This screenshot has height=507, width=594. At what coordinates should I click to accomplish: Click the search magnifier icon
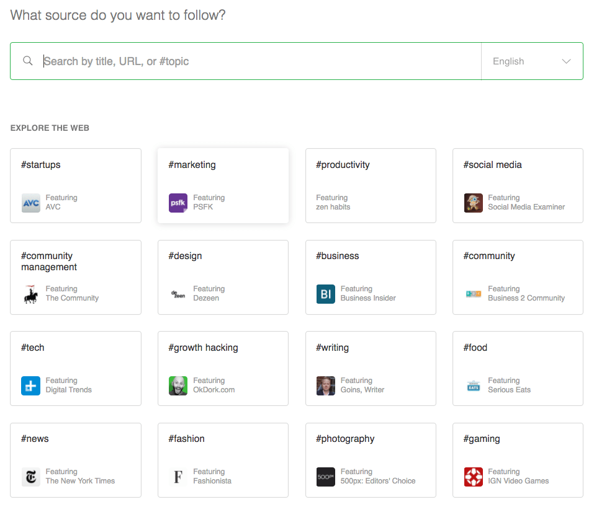[27, 61]
